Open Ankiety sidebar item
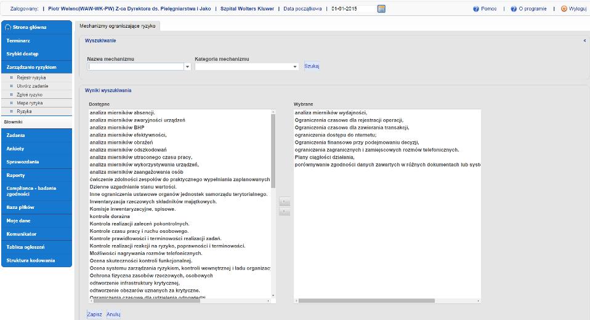Screen dimensions: 590x320 36,149
